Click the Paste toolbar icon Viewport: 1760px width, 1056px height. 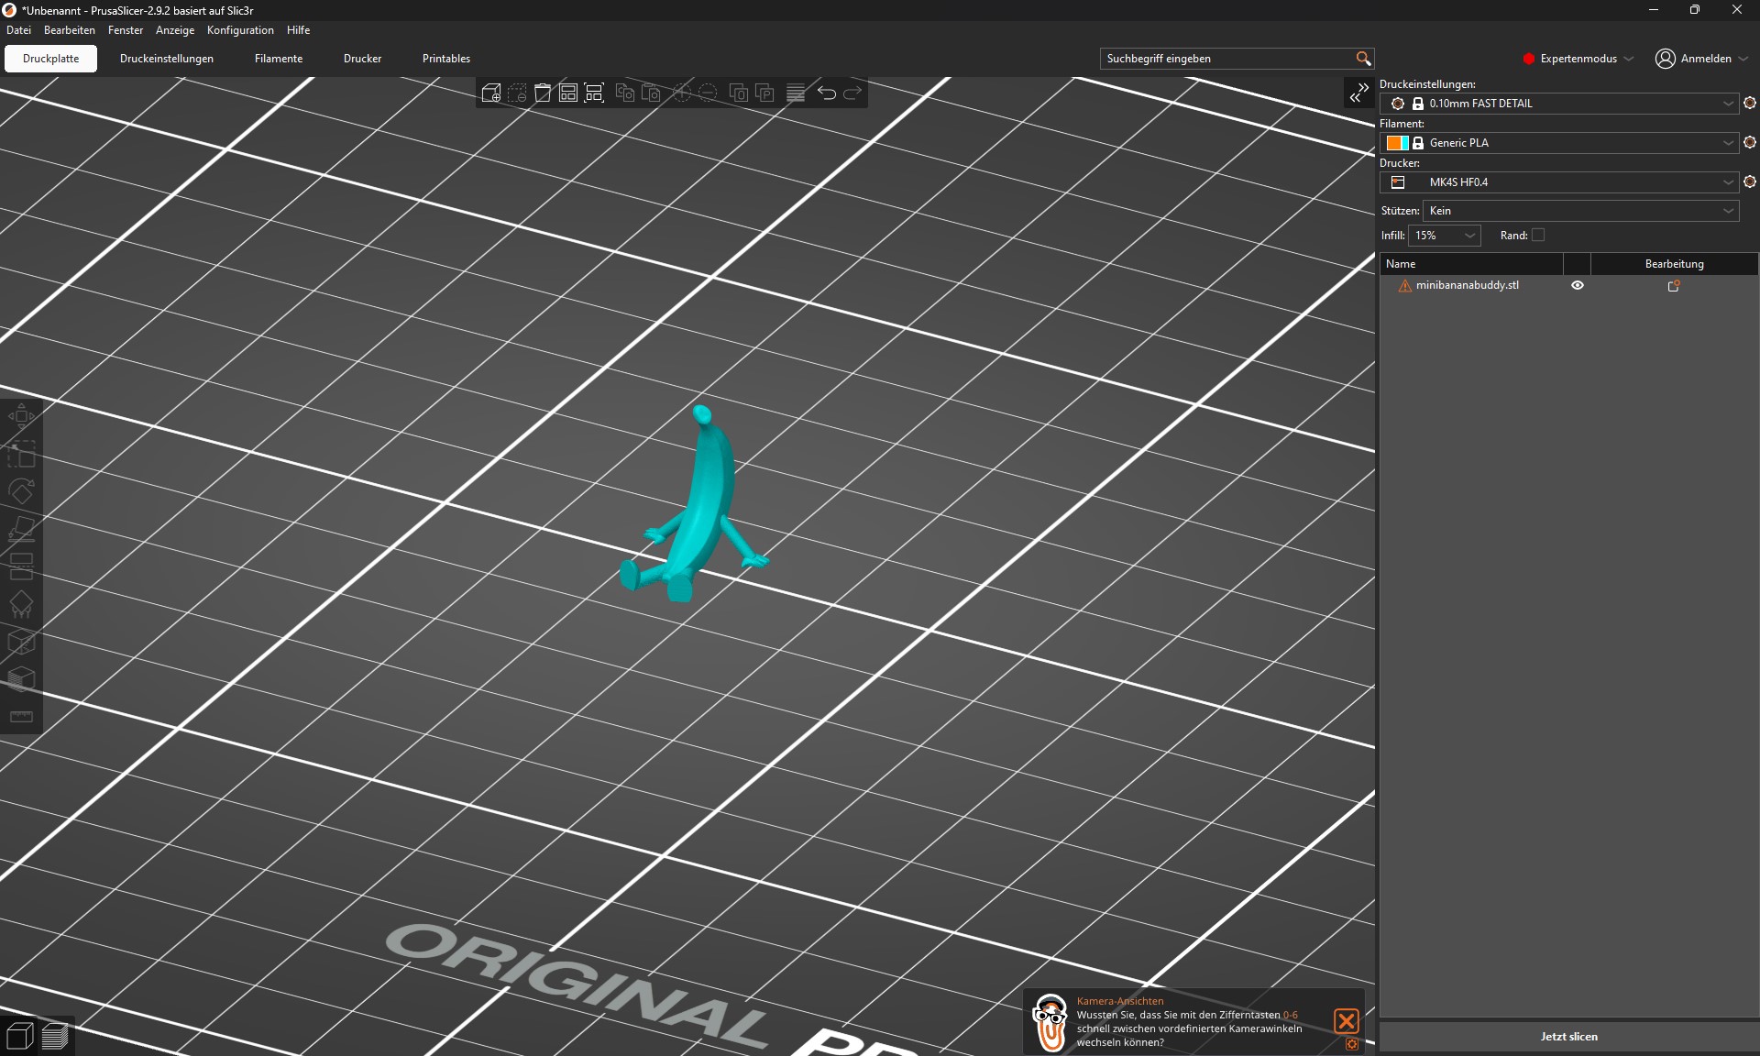click(x=651, y=93)
